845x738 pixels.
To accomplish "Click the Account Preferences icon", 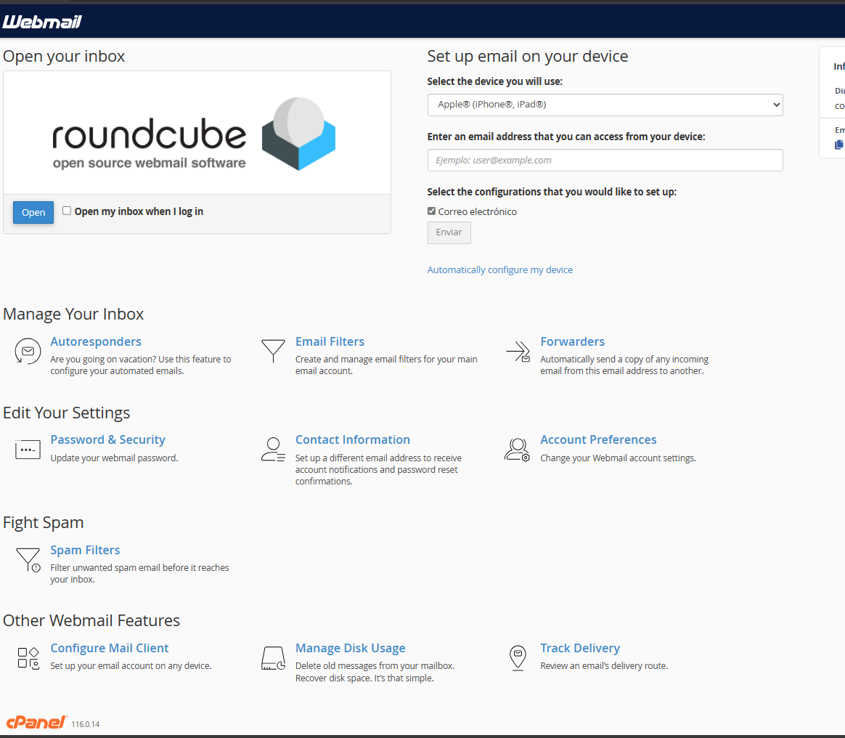I will click(518, 450).
